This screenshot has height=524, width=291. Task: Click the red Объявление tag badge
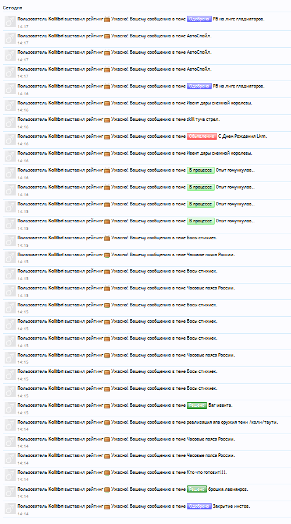click(202, 137)
